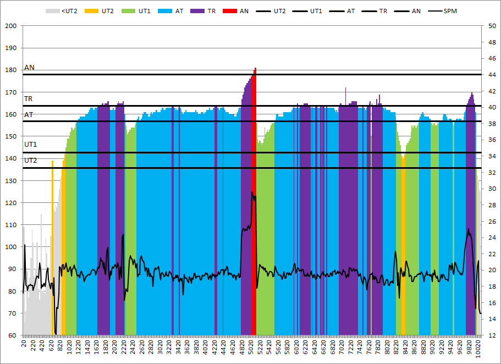Click the SPM line peak above the red bar
The image size is (501, 364).
pos(252,192)
